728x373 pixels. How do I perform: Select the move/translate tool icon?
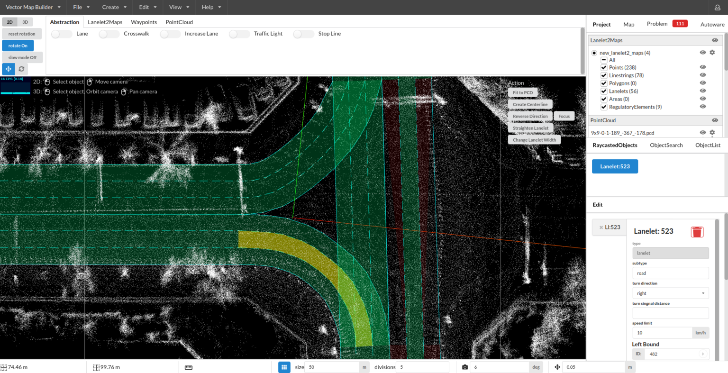[x=9, y=69]
